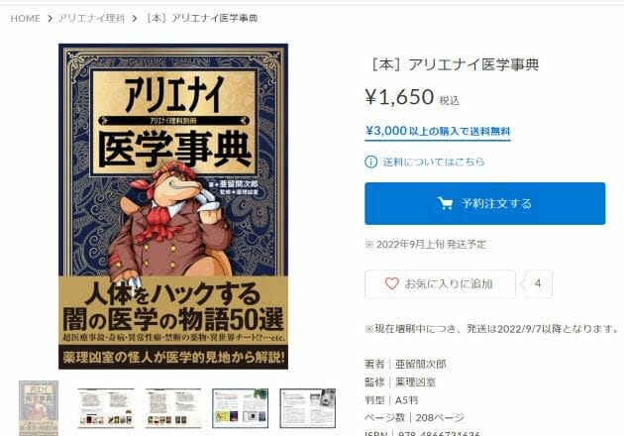Click the 予約注文する pre-order button
This screenshot has height=436, width=624.
pos(484,203)
